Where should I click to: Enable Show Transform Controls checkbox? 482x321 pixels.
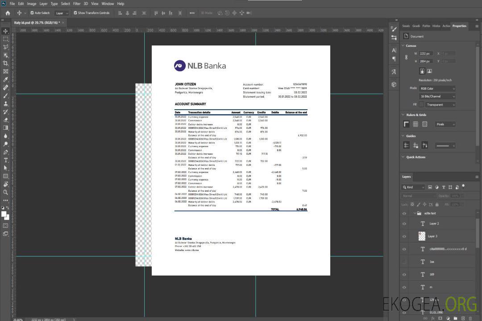click(x=75, y=13)
